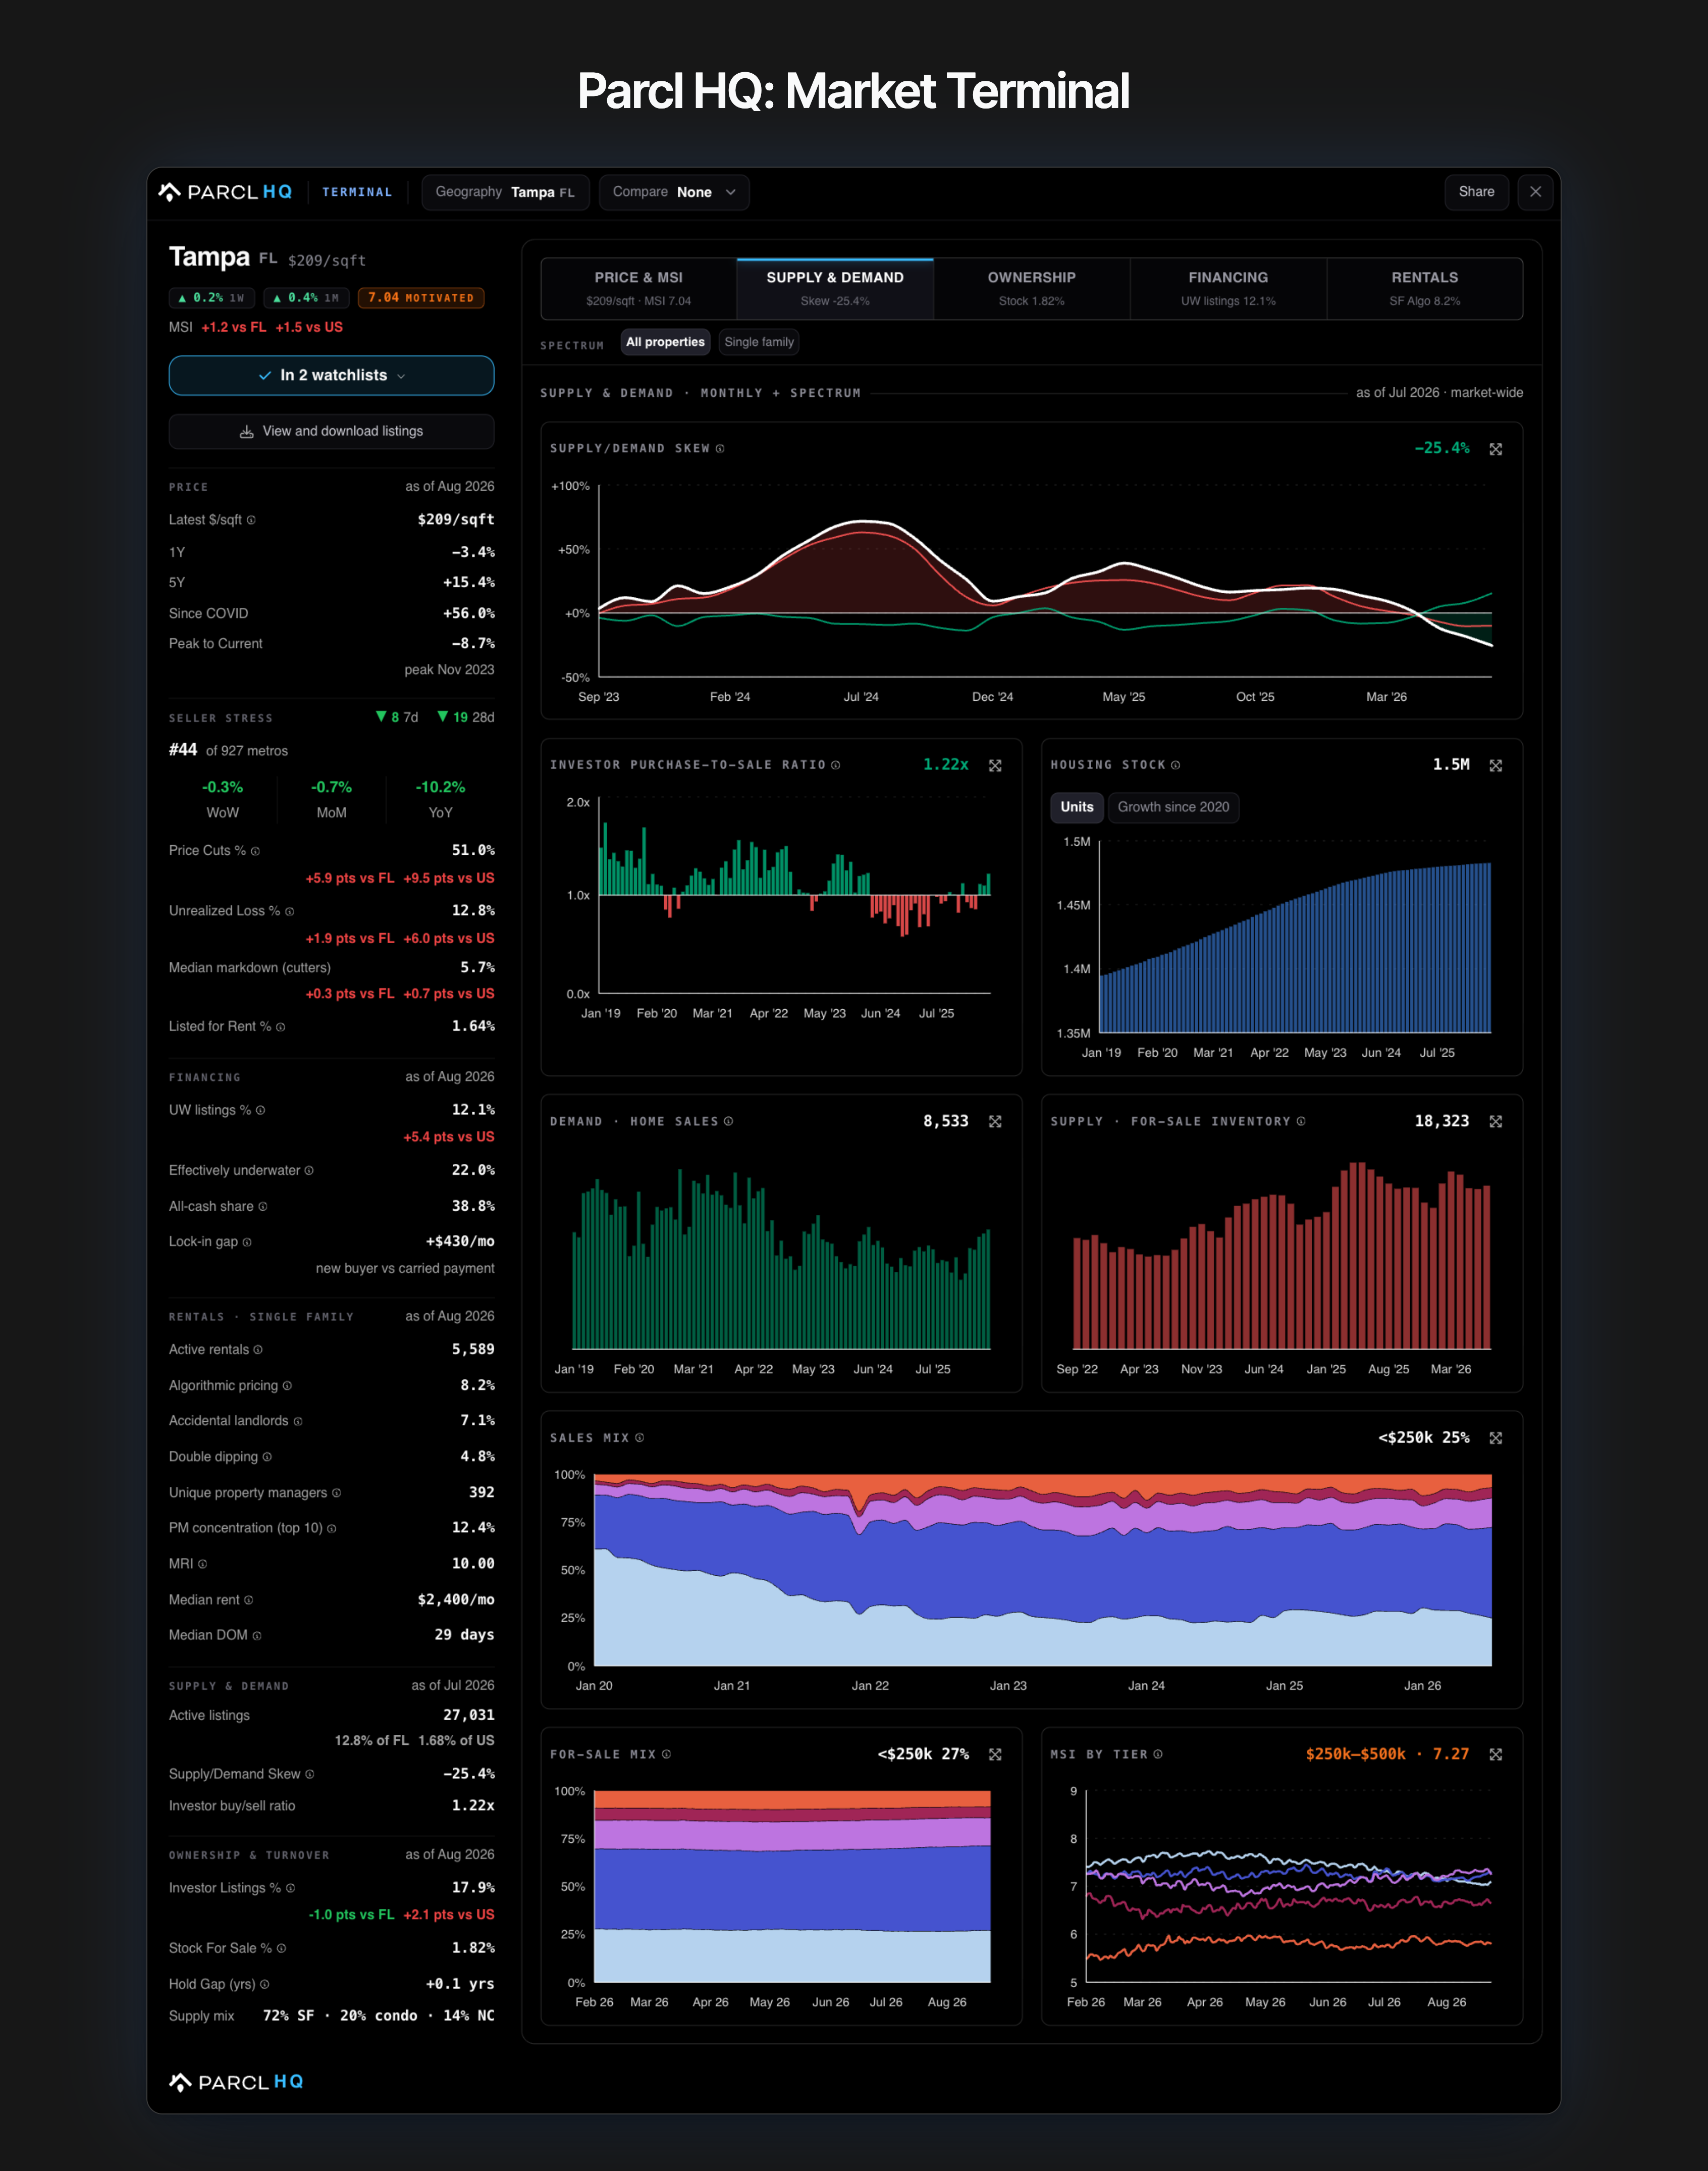The width and height of the screenshot is (1708, 2171).
Task: Switch Housing Stock to Growth since 2020
Action: 1173,807
